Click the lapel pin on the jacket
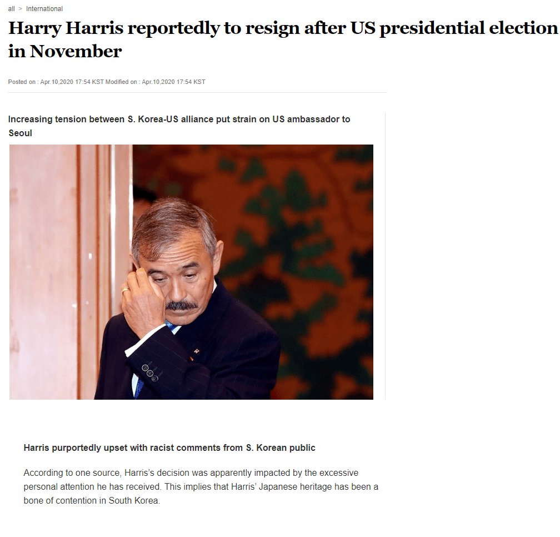This screenshot has height=537, width=560. coord(196,351)
